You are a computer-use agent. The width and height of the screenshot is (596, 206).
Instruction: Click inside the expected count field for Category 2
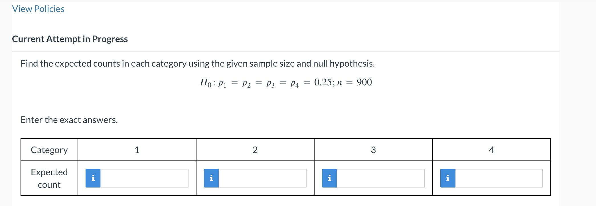click(x=262, y=178)
